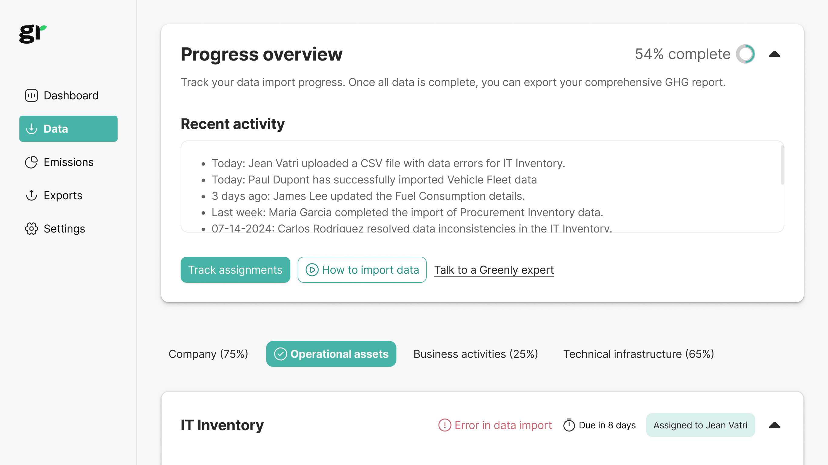This screenshot has width=828, height=465.
Task: Click the Emissions pie chart icon
Action: (32, 162)
